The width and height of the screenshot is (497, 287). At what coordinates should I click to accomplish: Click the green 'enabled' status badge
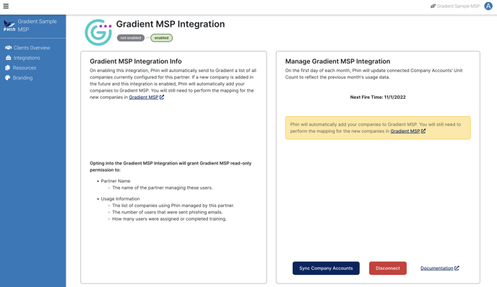point(161,38)
